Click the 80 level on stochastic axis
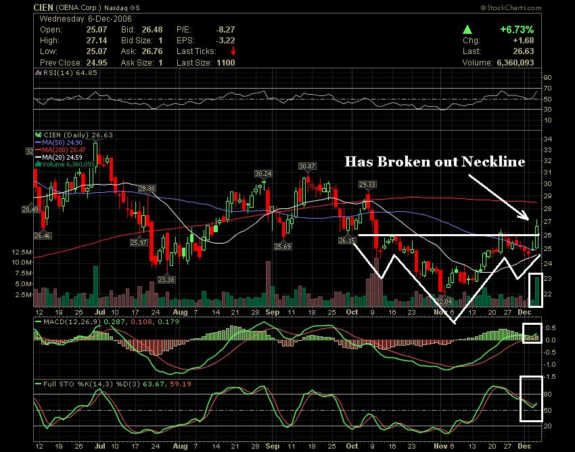 [x=547, y=394]
